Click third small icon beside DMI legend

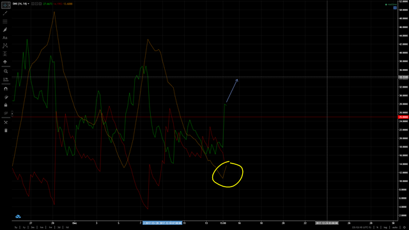click(40, 4)
